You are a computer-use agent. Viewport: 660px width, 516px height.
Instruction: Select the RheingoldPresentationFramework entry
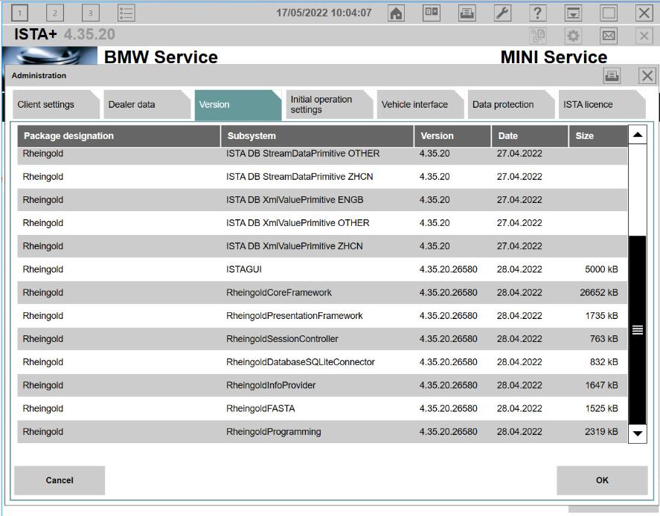pos(322,315)
